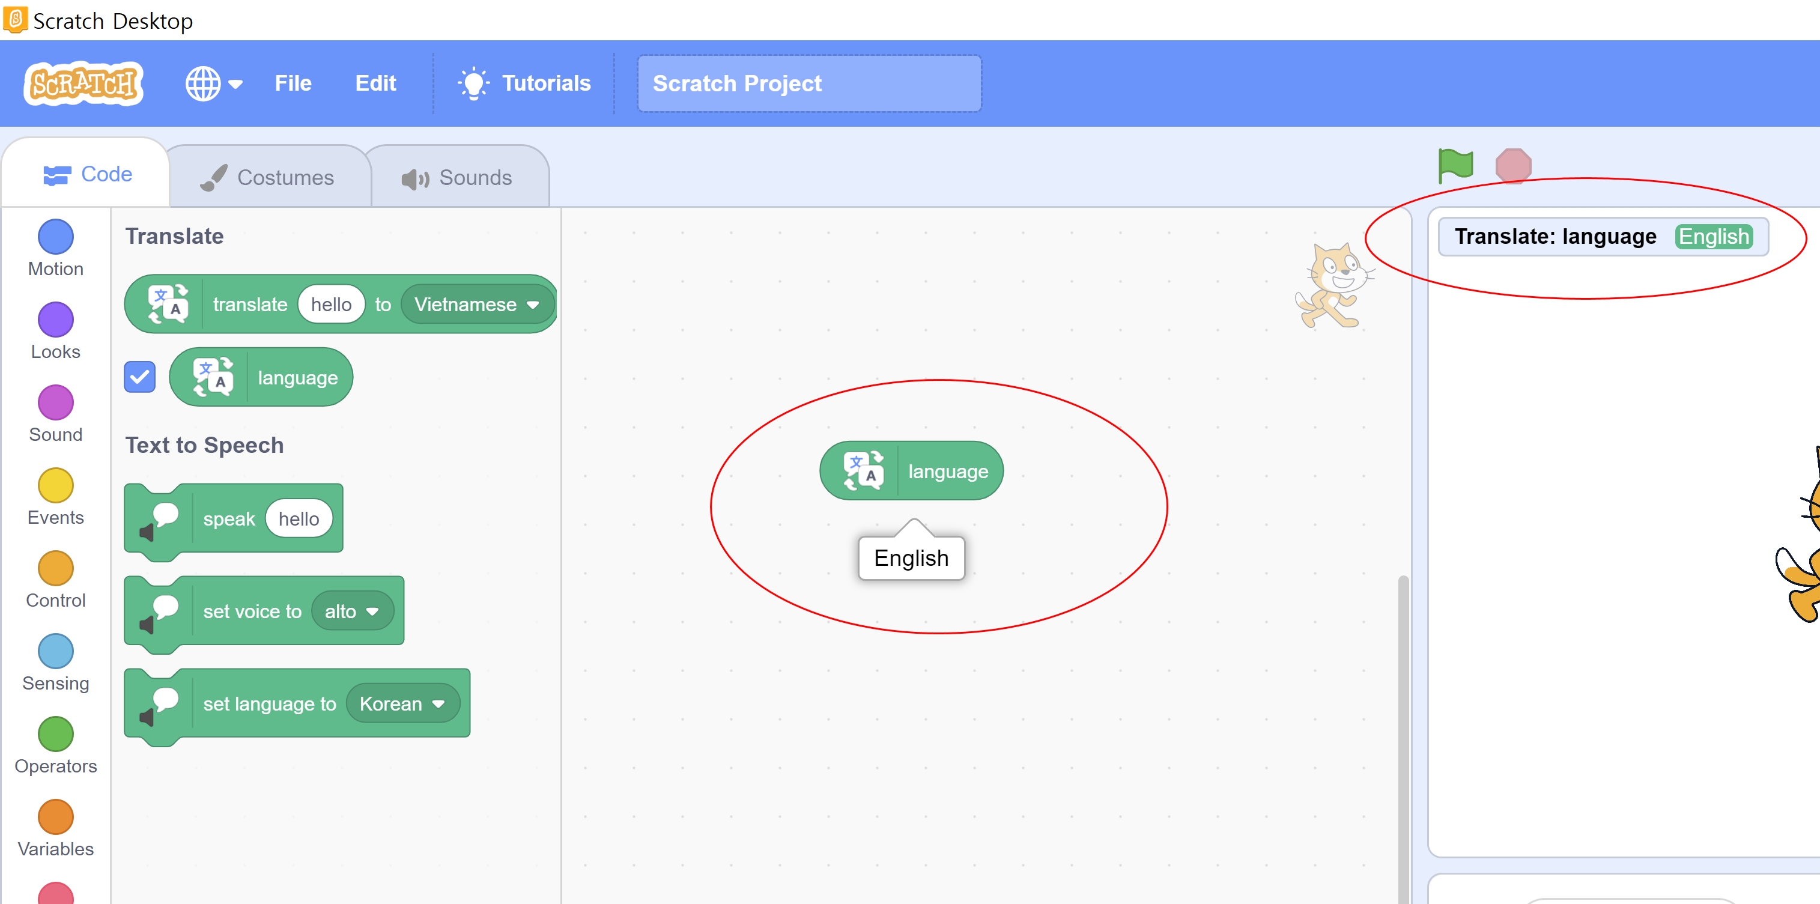1820x904 pixels.
Task: Click the English result bubble
Action: (x=911, y=557)
